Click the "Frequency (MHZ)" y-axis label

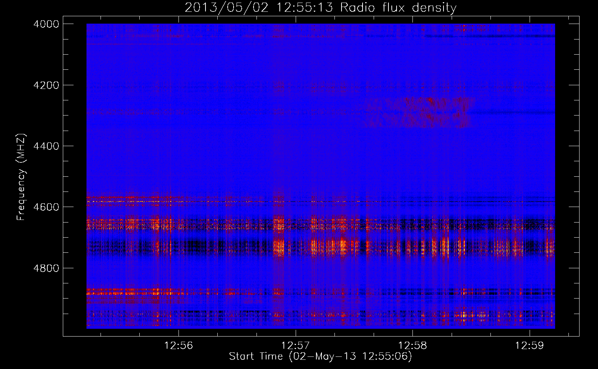pos(21,177)
